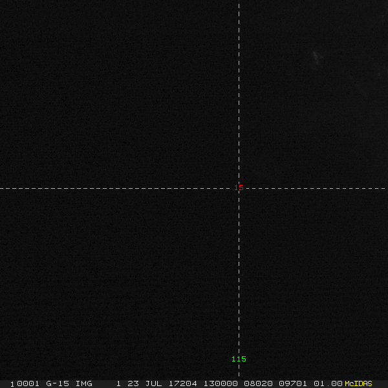The height and width of the screenshot is (388, 388).
Task: Click the green 115 longitude label
Action: pyautogui.click(x=239, y=359)
